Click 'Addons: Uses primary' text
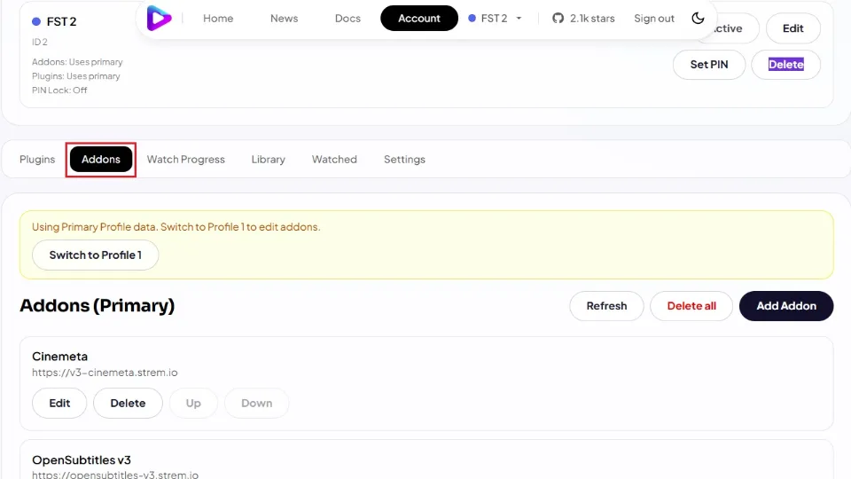The width and height of the screenshot is (851, 479). tap(77, 62)
